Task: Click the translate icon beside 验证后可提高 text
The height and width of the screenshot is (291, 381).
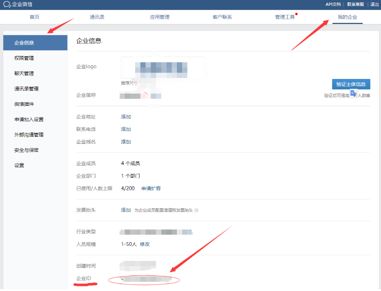Action: (x=354, y=94)
